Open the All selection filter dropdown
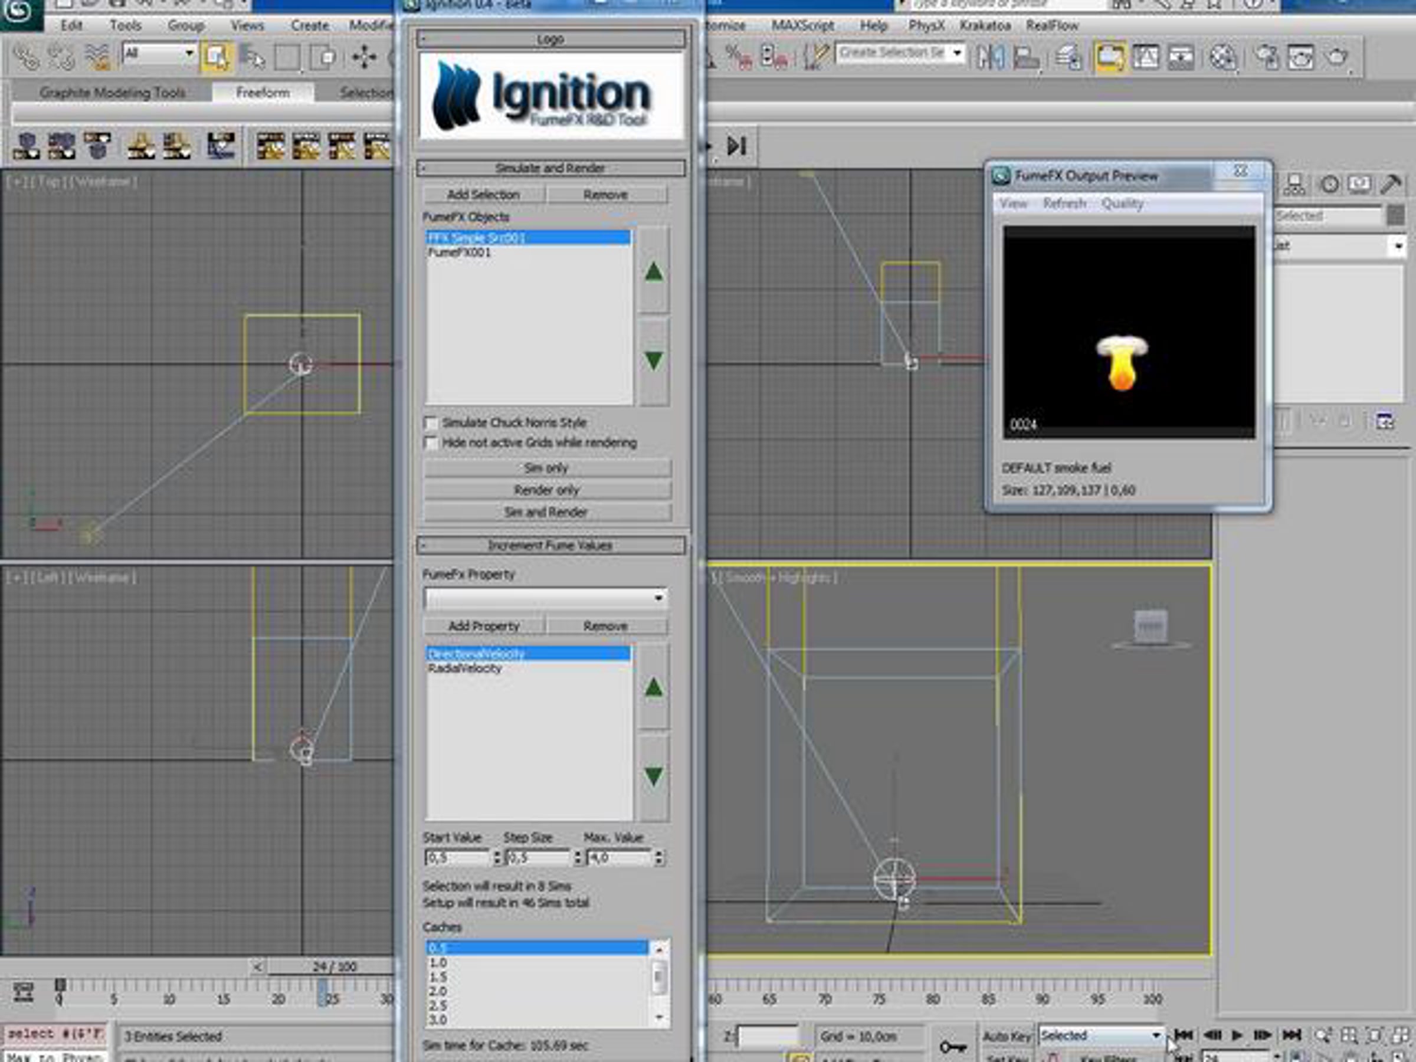1416x1062 pixels. pos(159,53)
